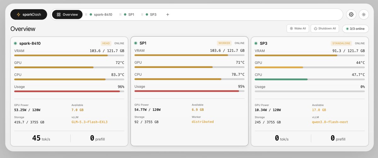Click the 7.0 GB available value
The image size is (378, 158).
click(77, 110)
